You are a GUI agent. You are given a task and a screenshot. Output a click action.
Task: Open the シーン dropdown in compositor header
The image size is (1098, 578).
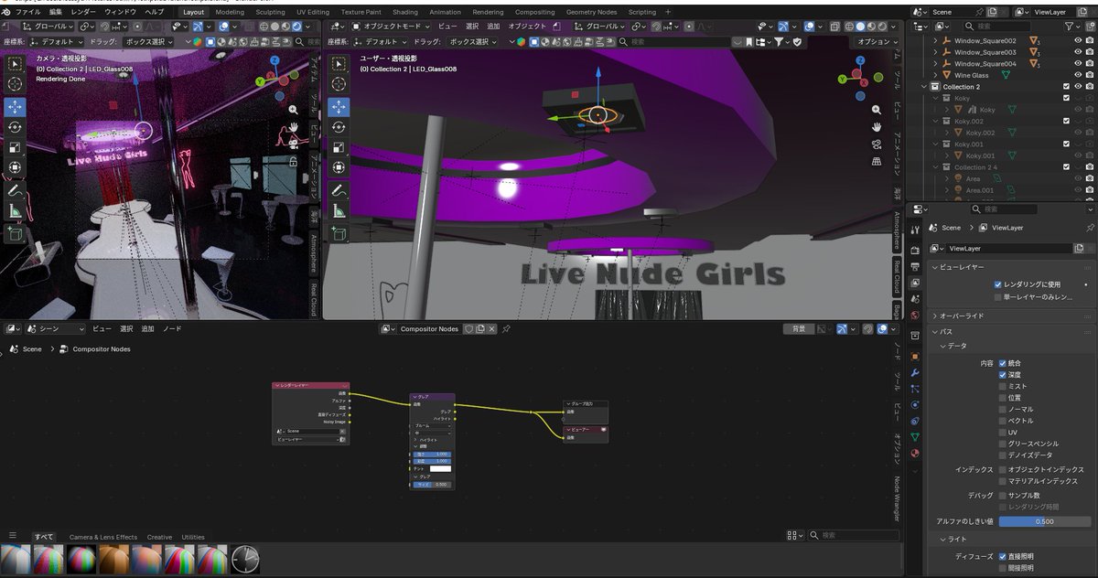[56, 328]
